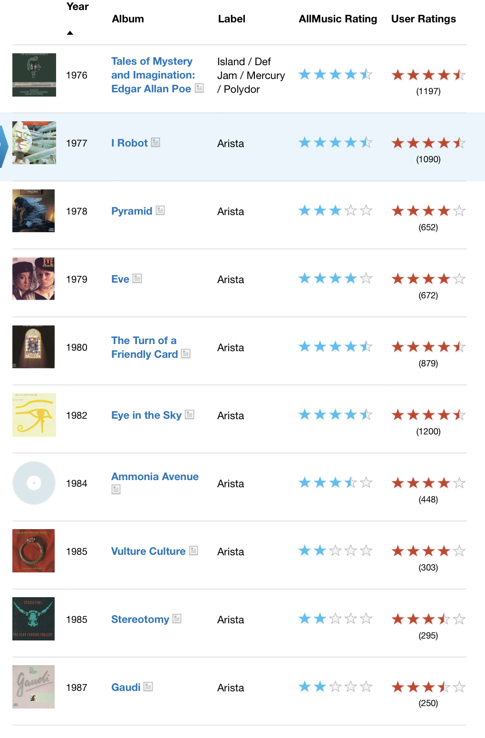This screenshot has width=485, height=738.
Task: Click review icon next to Vulture Culture
Action: pos(194,551)
